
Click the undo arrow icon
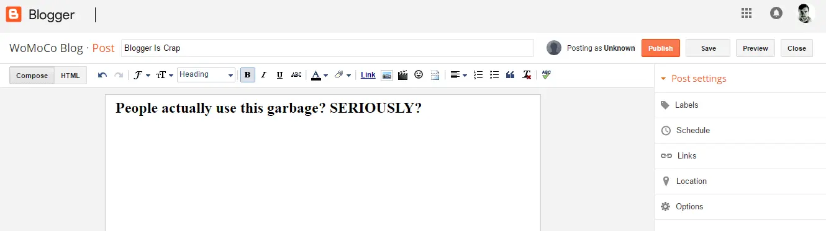click(102, 75)
